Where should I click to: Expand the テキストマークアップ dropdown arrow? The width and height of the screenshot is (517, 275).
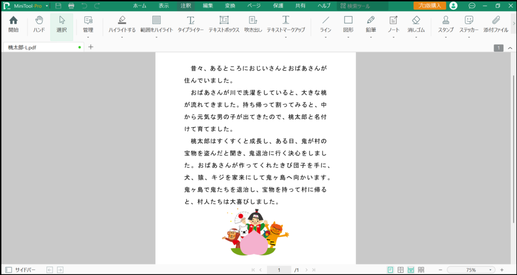pyautogui.click(x=286, y=37)
